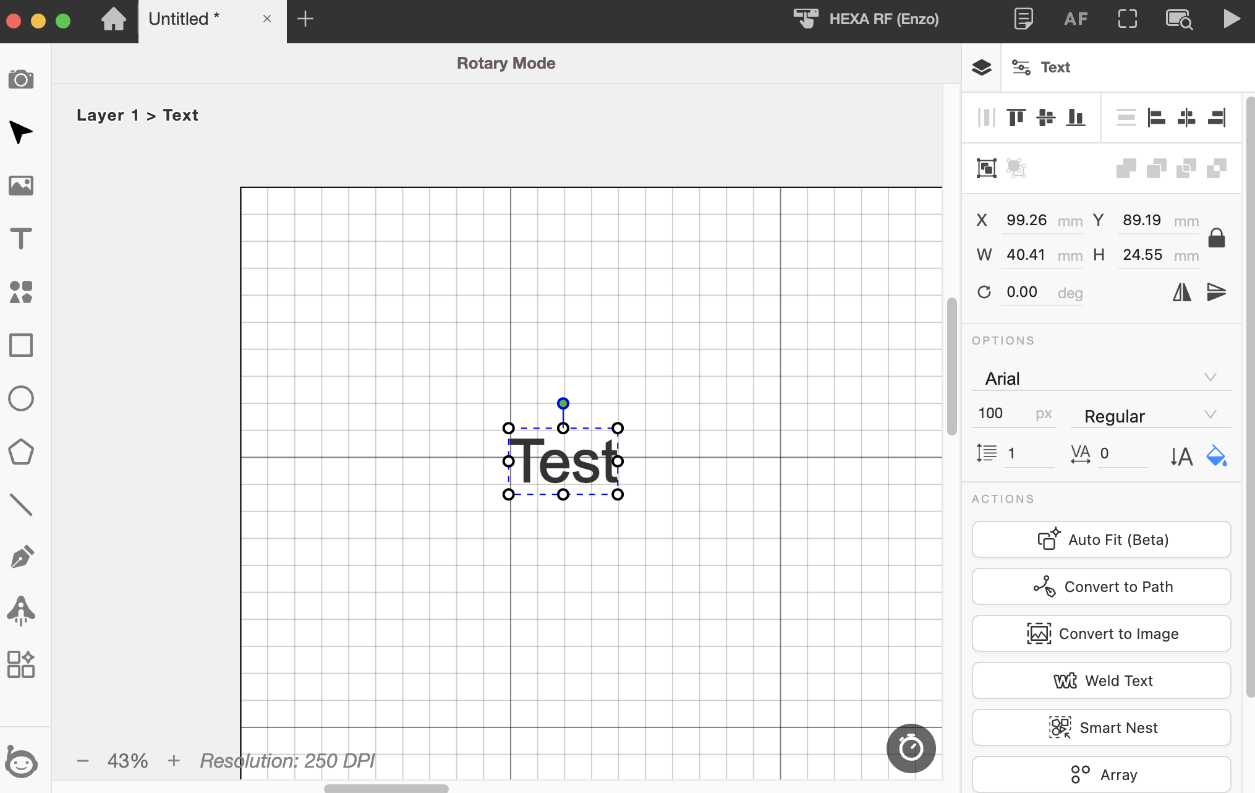Open the camera preview tool
The image size is (1255, 793).
21,79
